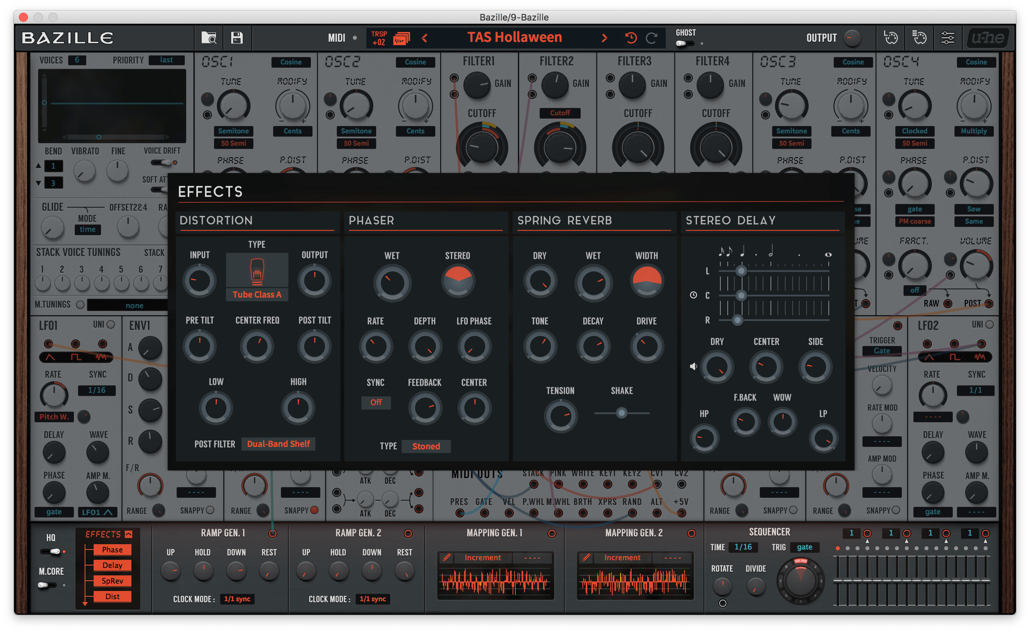The width and height of the screenshot is (1030, 632).
Task: Click the Tube Class A tube icon
Action: click(x=257, y=270)
